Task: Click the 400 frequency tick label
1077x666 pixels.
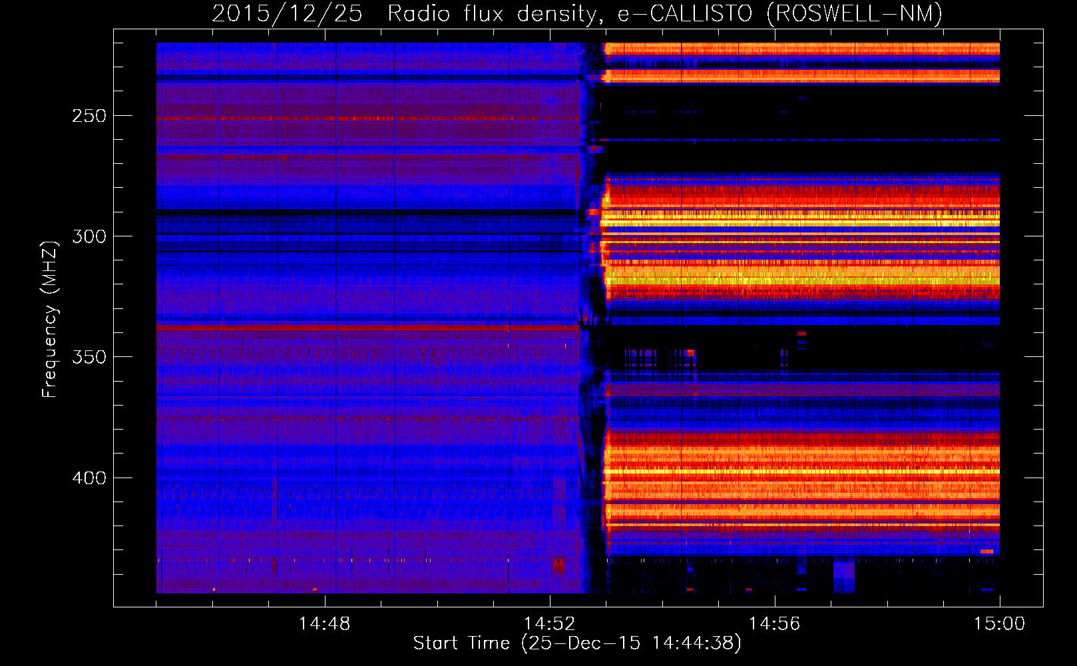Action: pos(90,478)
